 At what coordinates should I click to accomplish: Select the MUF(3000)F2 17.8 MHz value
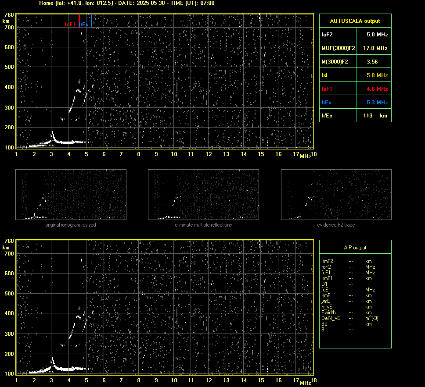coord(375,48)
